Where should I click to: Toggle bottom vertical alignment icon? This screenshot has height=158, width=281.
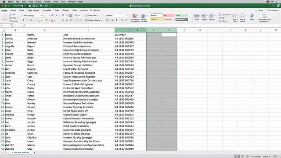70,16
